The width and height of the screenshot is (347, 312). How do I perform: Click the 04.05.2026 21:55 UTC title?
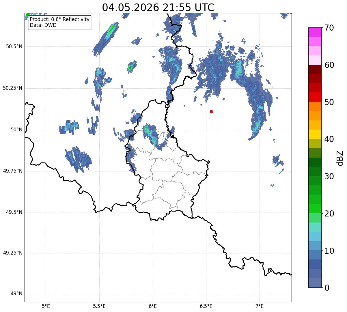158,8
